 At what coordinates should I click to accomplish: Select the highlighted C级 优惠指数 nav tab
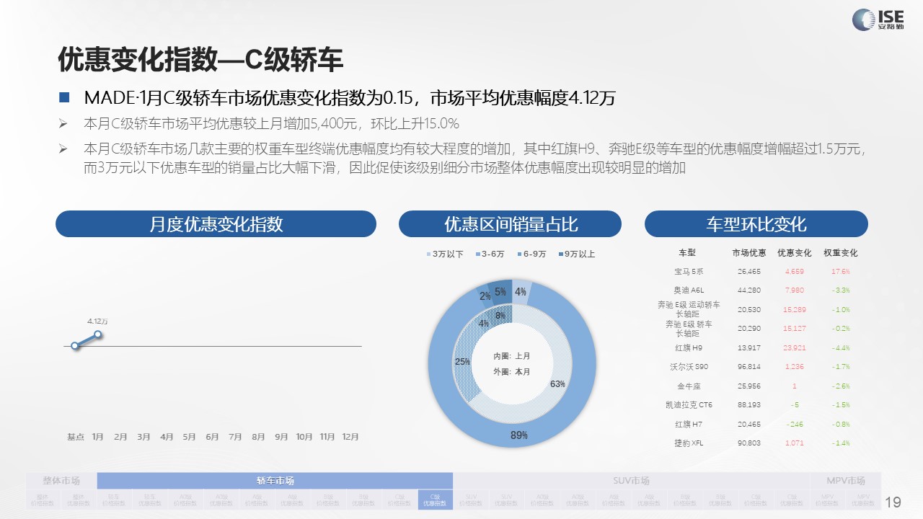(x=435, y=500)
